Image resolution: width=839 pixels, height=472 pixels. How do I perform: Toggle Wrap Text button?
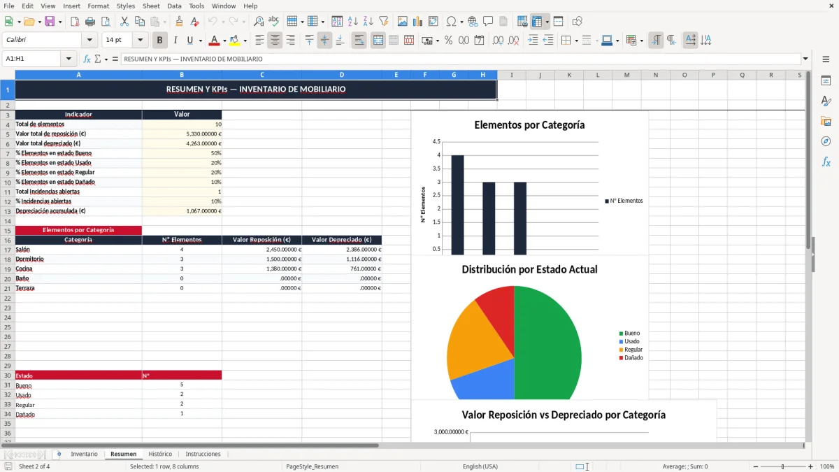click(x=359, y=41)
